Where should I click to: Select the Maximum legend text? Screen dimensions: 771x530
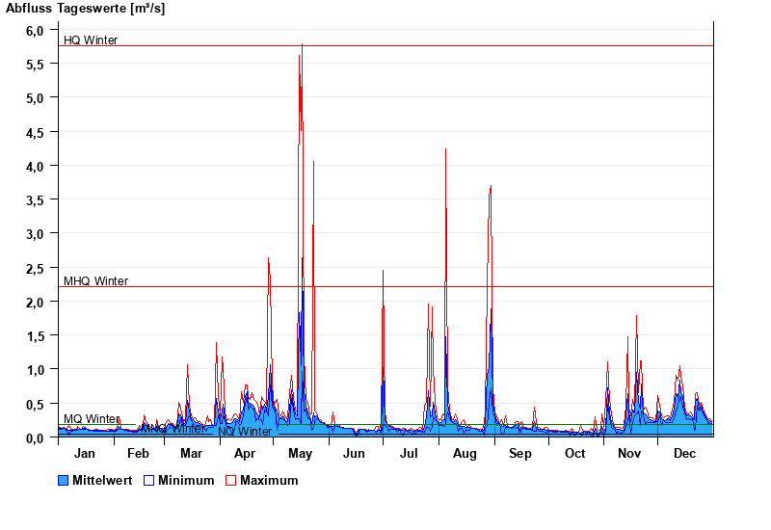(x=269, y=480)
